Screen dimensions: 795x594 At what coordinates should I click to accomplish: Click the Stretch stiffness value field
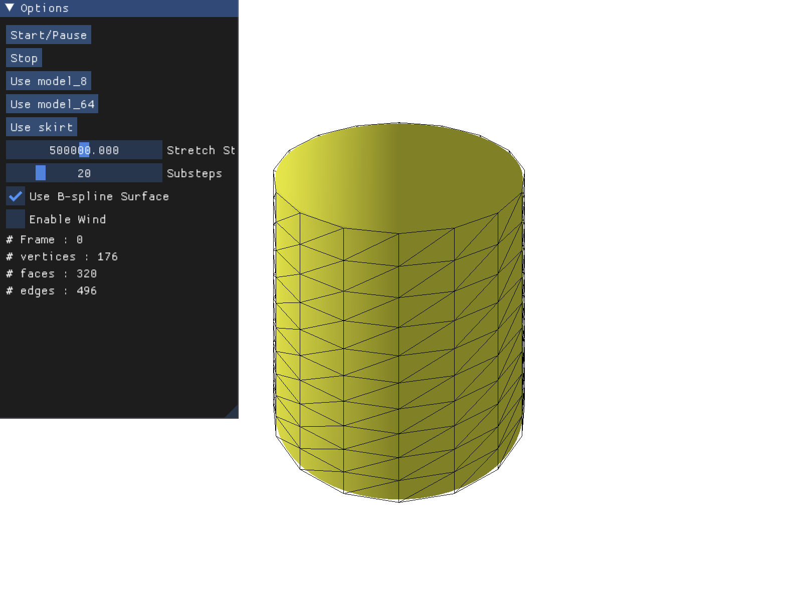pos(84,150)
